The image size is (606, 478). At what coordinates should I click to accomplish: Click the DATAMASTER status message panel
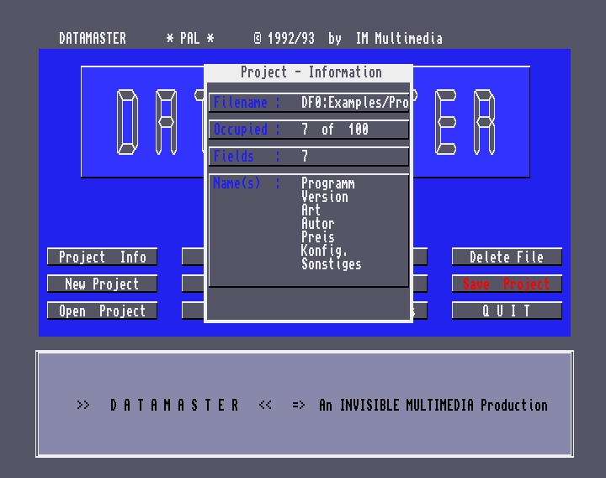click(x=305, y=405)
